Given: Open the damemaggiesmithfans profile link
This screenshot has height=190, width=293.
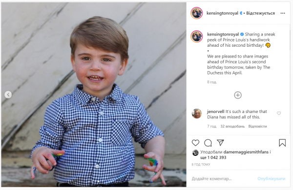Looking at the screenshot, I should coord(246,152).
